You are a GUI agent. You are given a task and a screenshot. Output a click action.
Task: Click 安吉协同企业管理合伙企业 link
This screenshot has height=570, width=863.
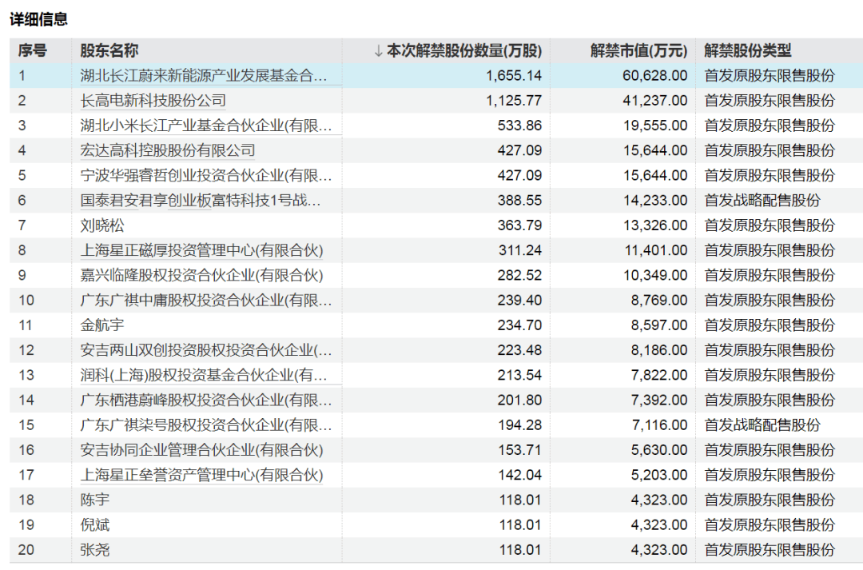[x=202, y=449]
